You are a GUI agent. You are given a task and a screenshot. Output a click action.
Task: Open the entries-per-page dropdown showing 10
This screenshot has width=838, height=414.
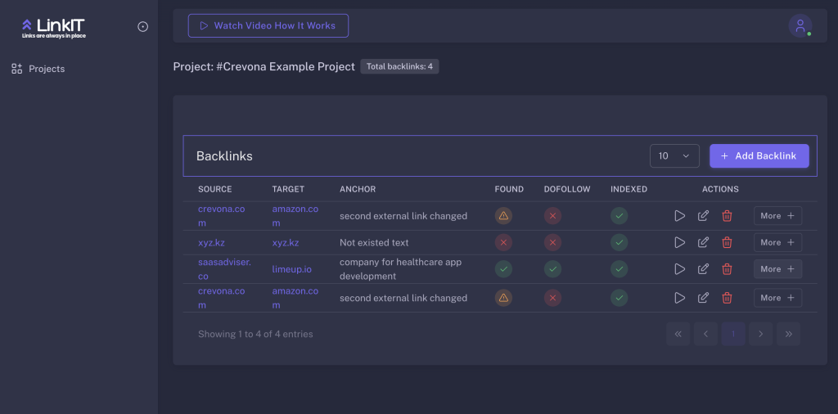pos(674,156)
